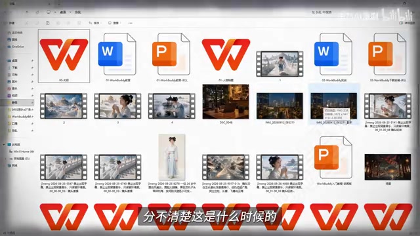Open the 0503 folder in the sidebar
This screenshot has width=420, height=236.
tap(21, 109)
